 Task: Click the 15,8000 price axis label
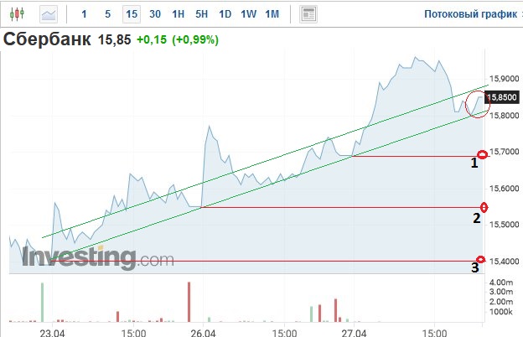point(504,116)
